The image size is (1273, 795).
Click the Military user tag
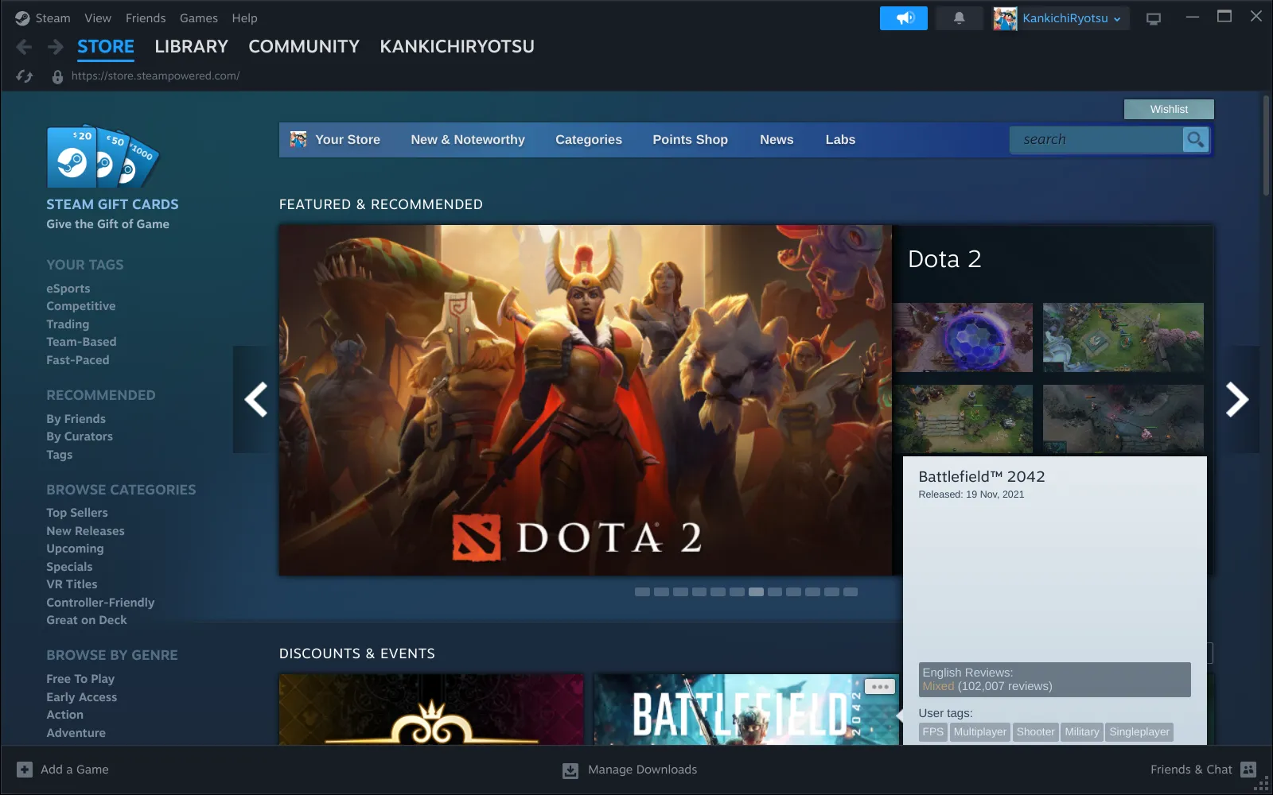[x=1081, y=732]
